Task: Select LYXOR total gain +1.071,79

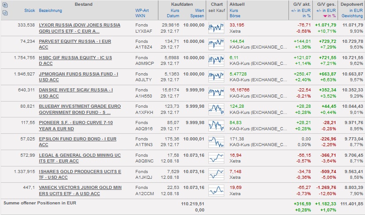Action: (326, 25)
